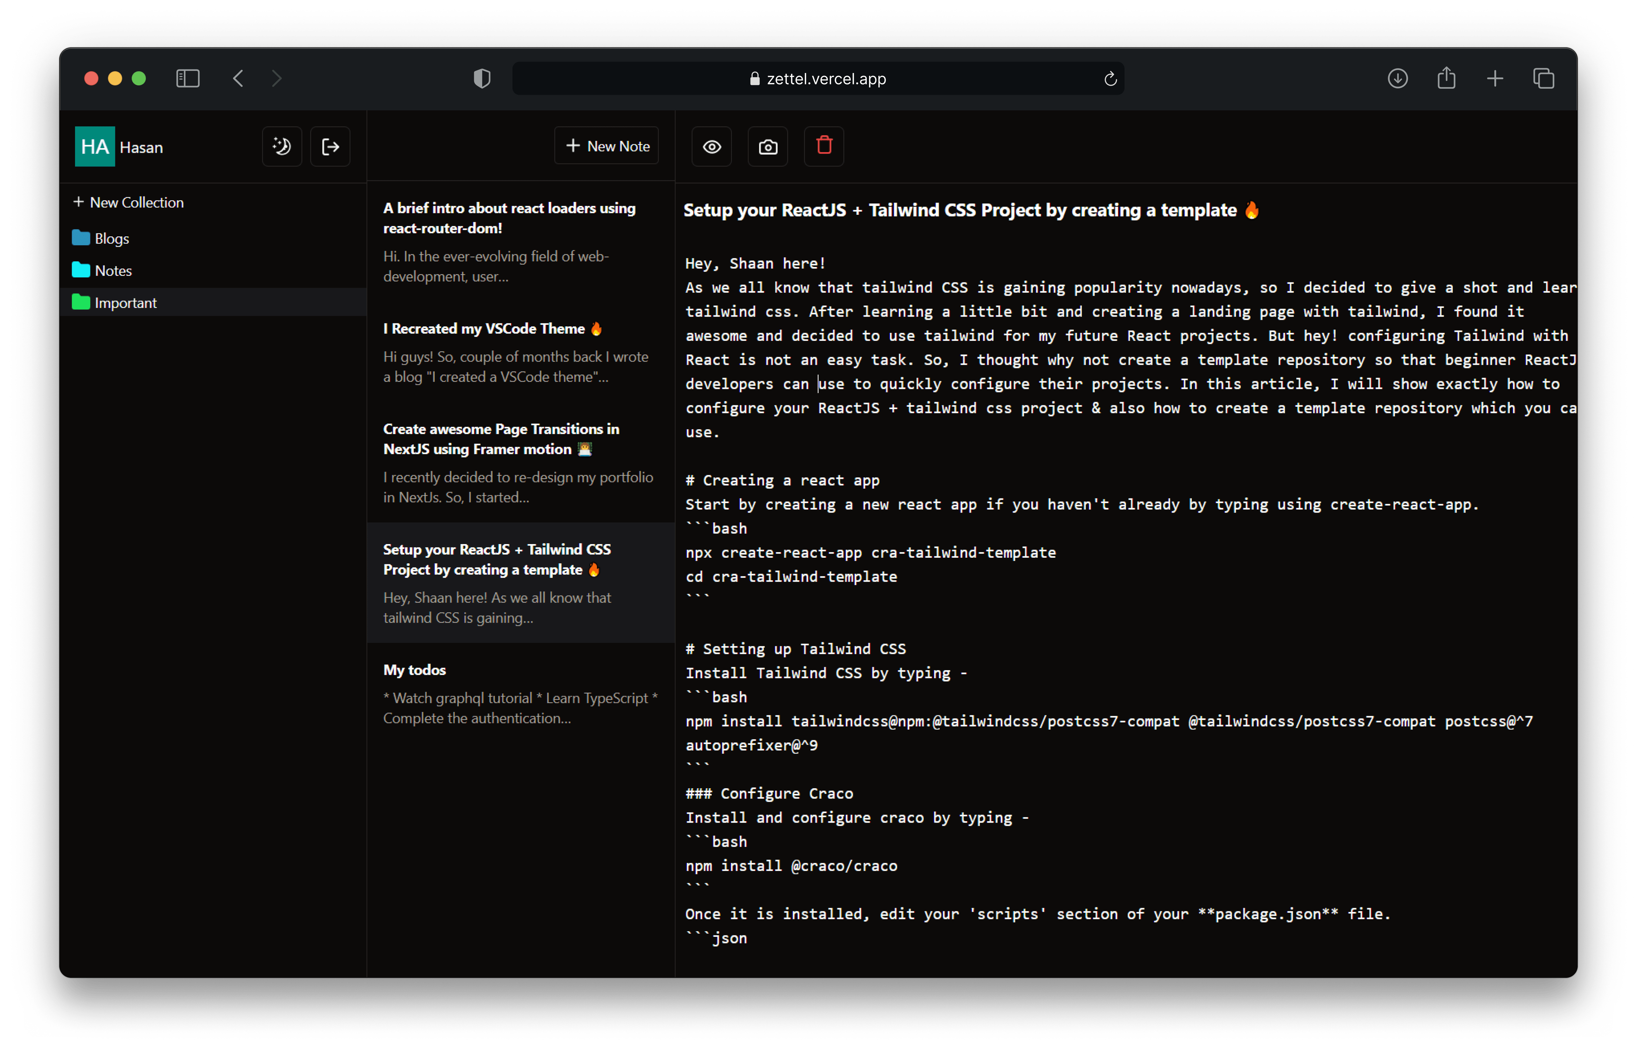Click the green Important folder icon

tap(81, 302)
